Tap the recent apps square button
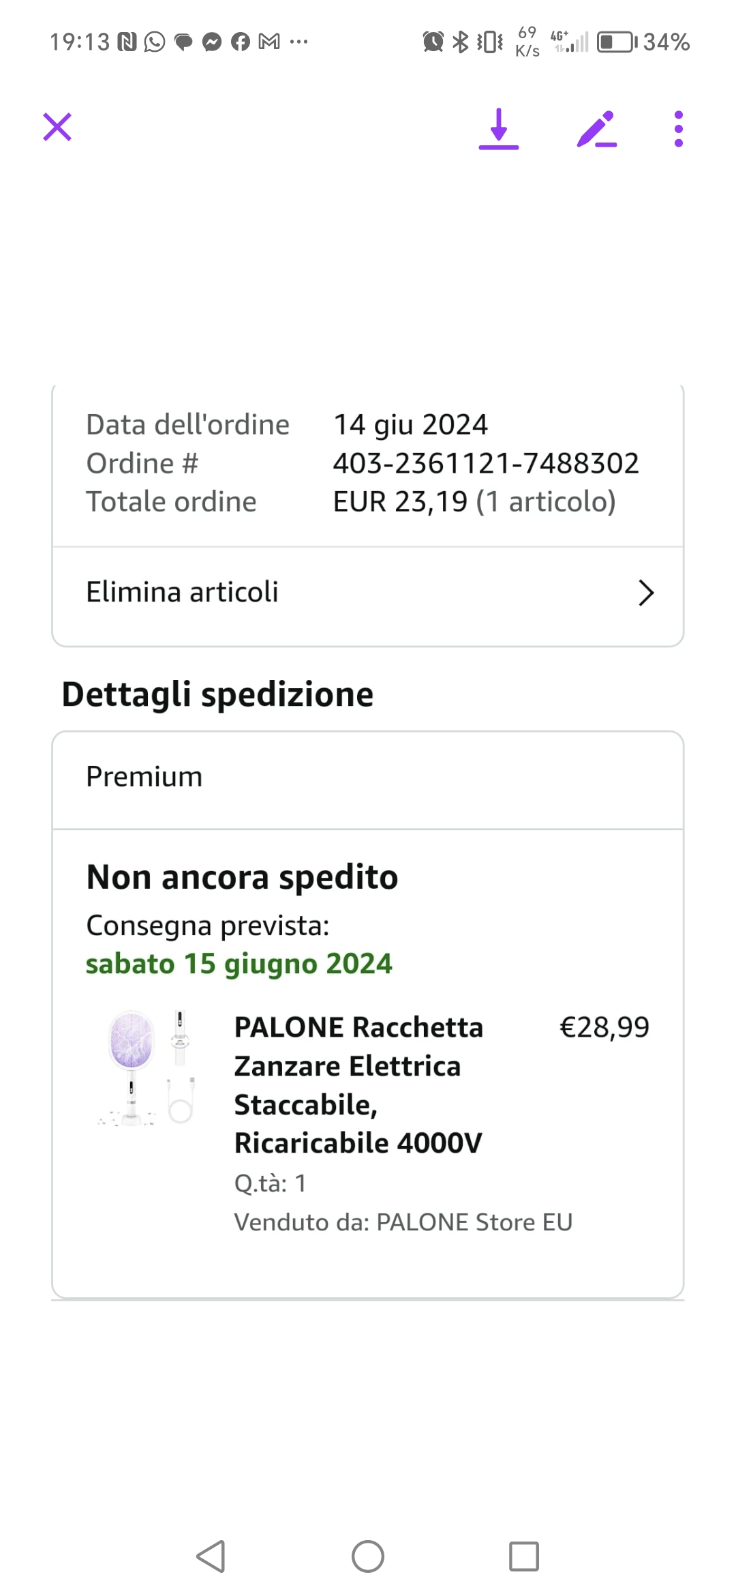736x1596 pixels. click(524, 1556)
